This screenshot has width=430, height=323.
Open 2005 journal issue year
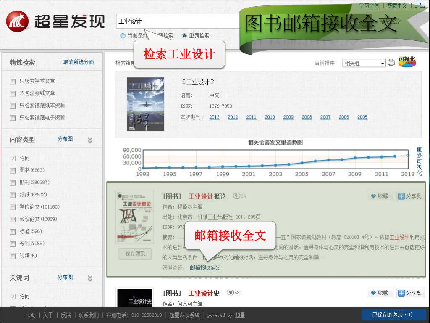362,117
